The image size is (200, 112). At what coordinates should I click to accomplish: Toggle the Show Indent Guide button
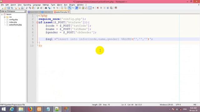coord(76,8)
